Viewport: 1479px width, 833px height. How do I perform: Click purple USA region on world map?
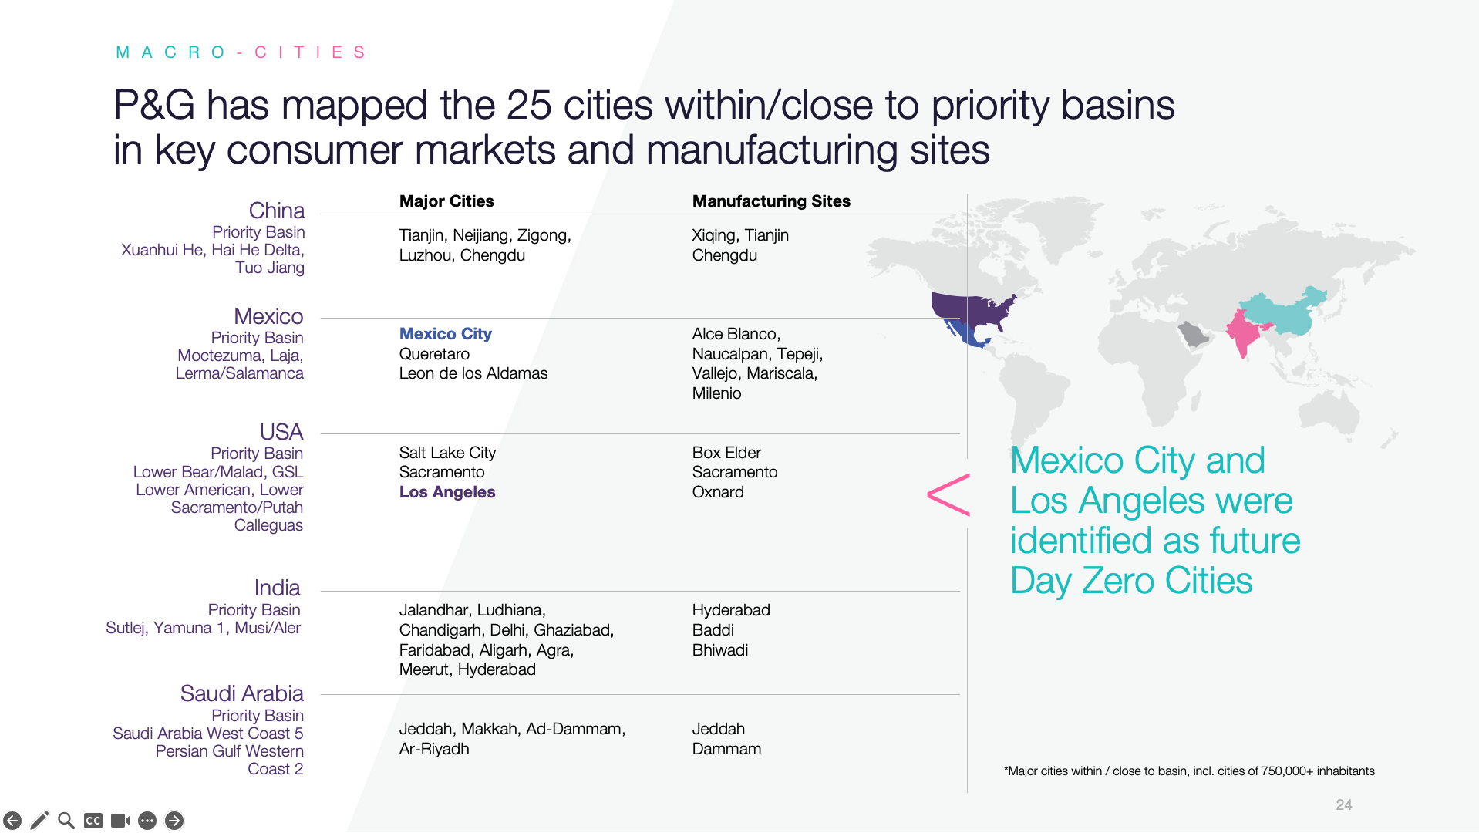point(973,309)
